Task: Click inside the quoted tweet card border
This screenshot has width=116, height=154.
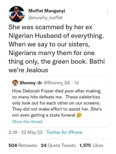Action: tap(59, 102)
